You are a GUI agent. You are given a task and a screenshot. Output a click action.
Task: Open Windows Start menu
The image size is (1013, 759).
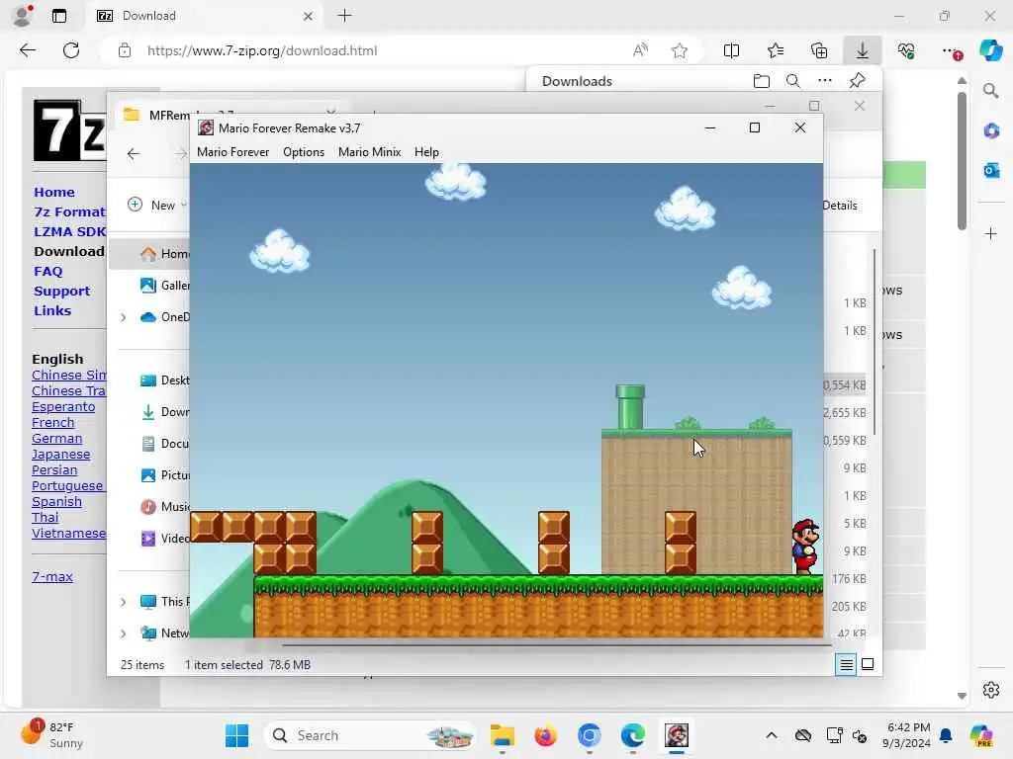(x=237, y=735)
